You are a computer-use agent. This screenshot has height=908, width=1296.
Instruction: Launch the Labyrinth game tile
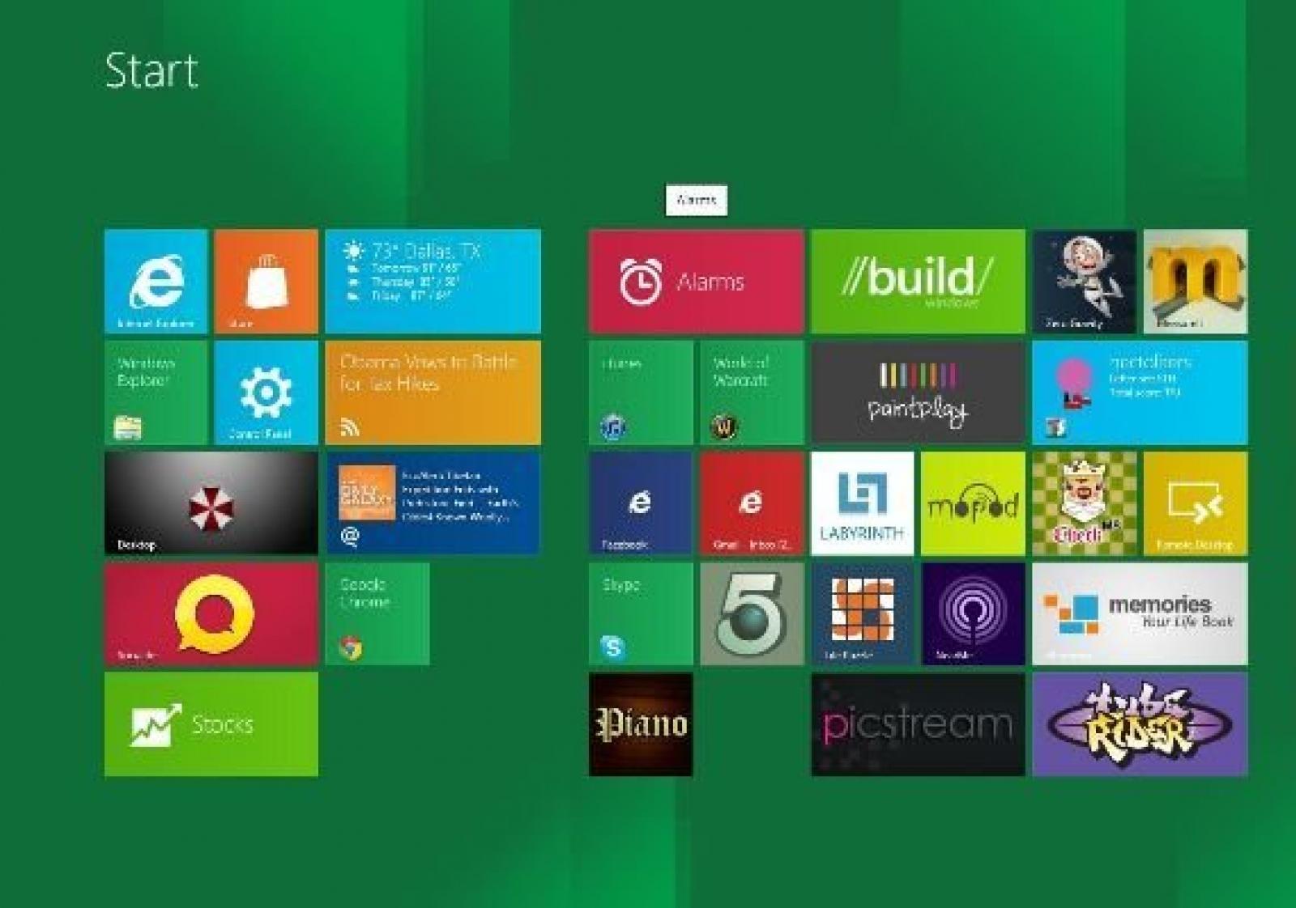[862, 503]
